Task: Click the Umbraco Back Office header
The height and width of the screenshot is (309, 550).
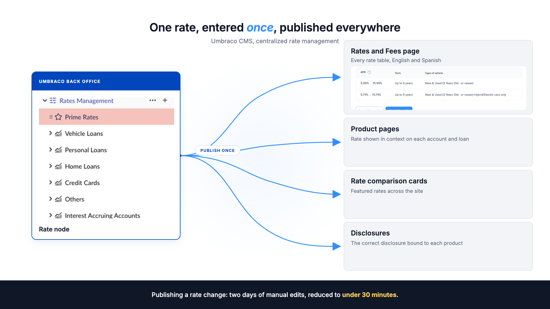Action: [106, 81]
